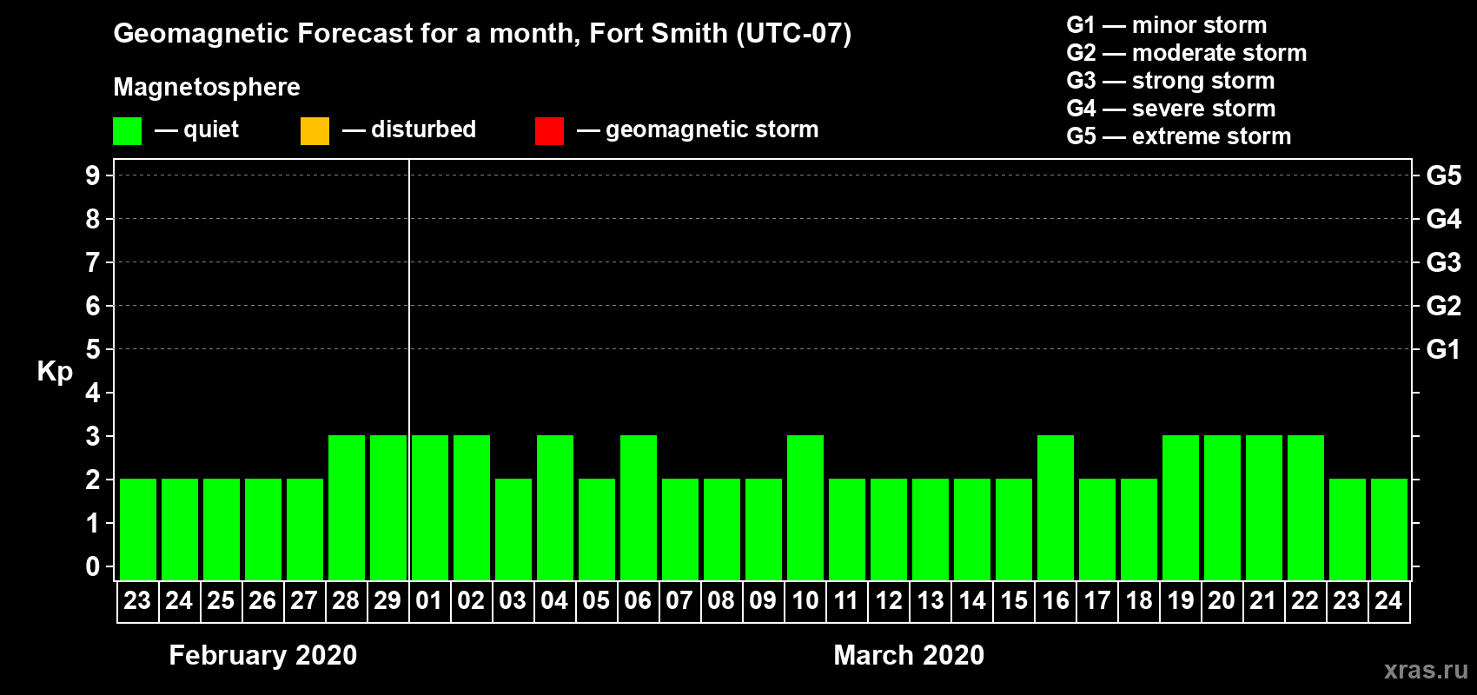Select the bar for February 28
1477x695 pixels.
[x=347, y=507]
